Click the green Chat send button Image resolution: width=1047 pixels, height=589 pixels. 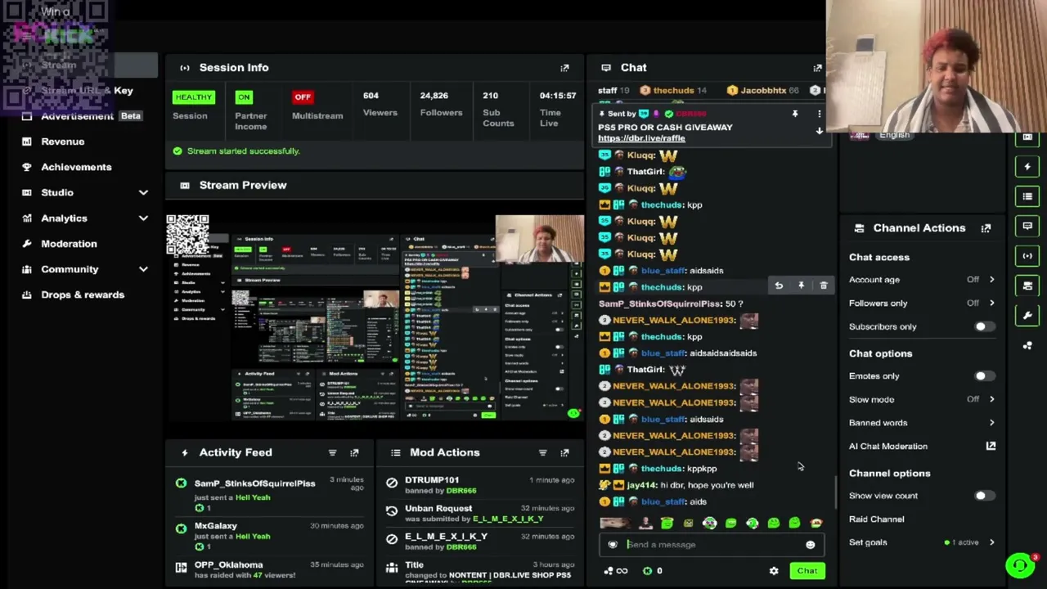pos(807,571)
